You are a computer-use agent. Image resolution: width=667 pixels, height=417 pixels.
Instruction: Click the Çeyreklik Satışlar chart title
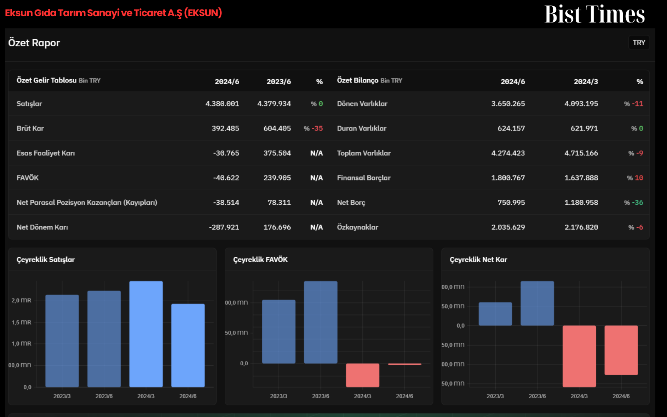(45, 259)
